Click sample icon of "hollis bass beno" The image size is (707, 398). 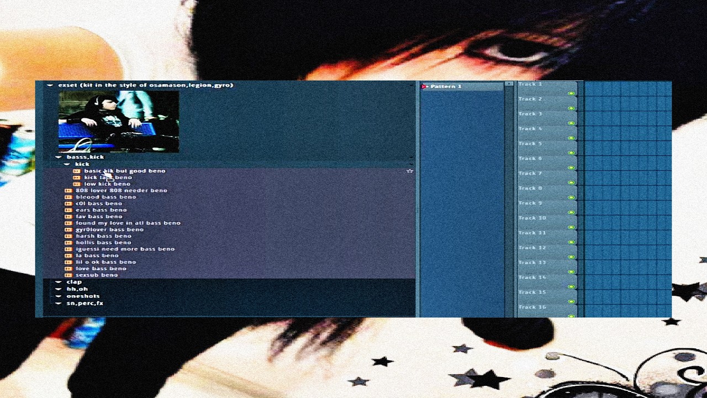(68, 243)
